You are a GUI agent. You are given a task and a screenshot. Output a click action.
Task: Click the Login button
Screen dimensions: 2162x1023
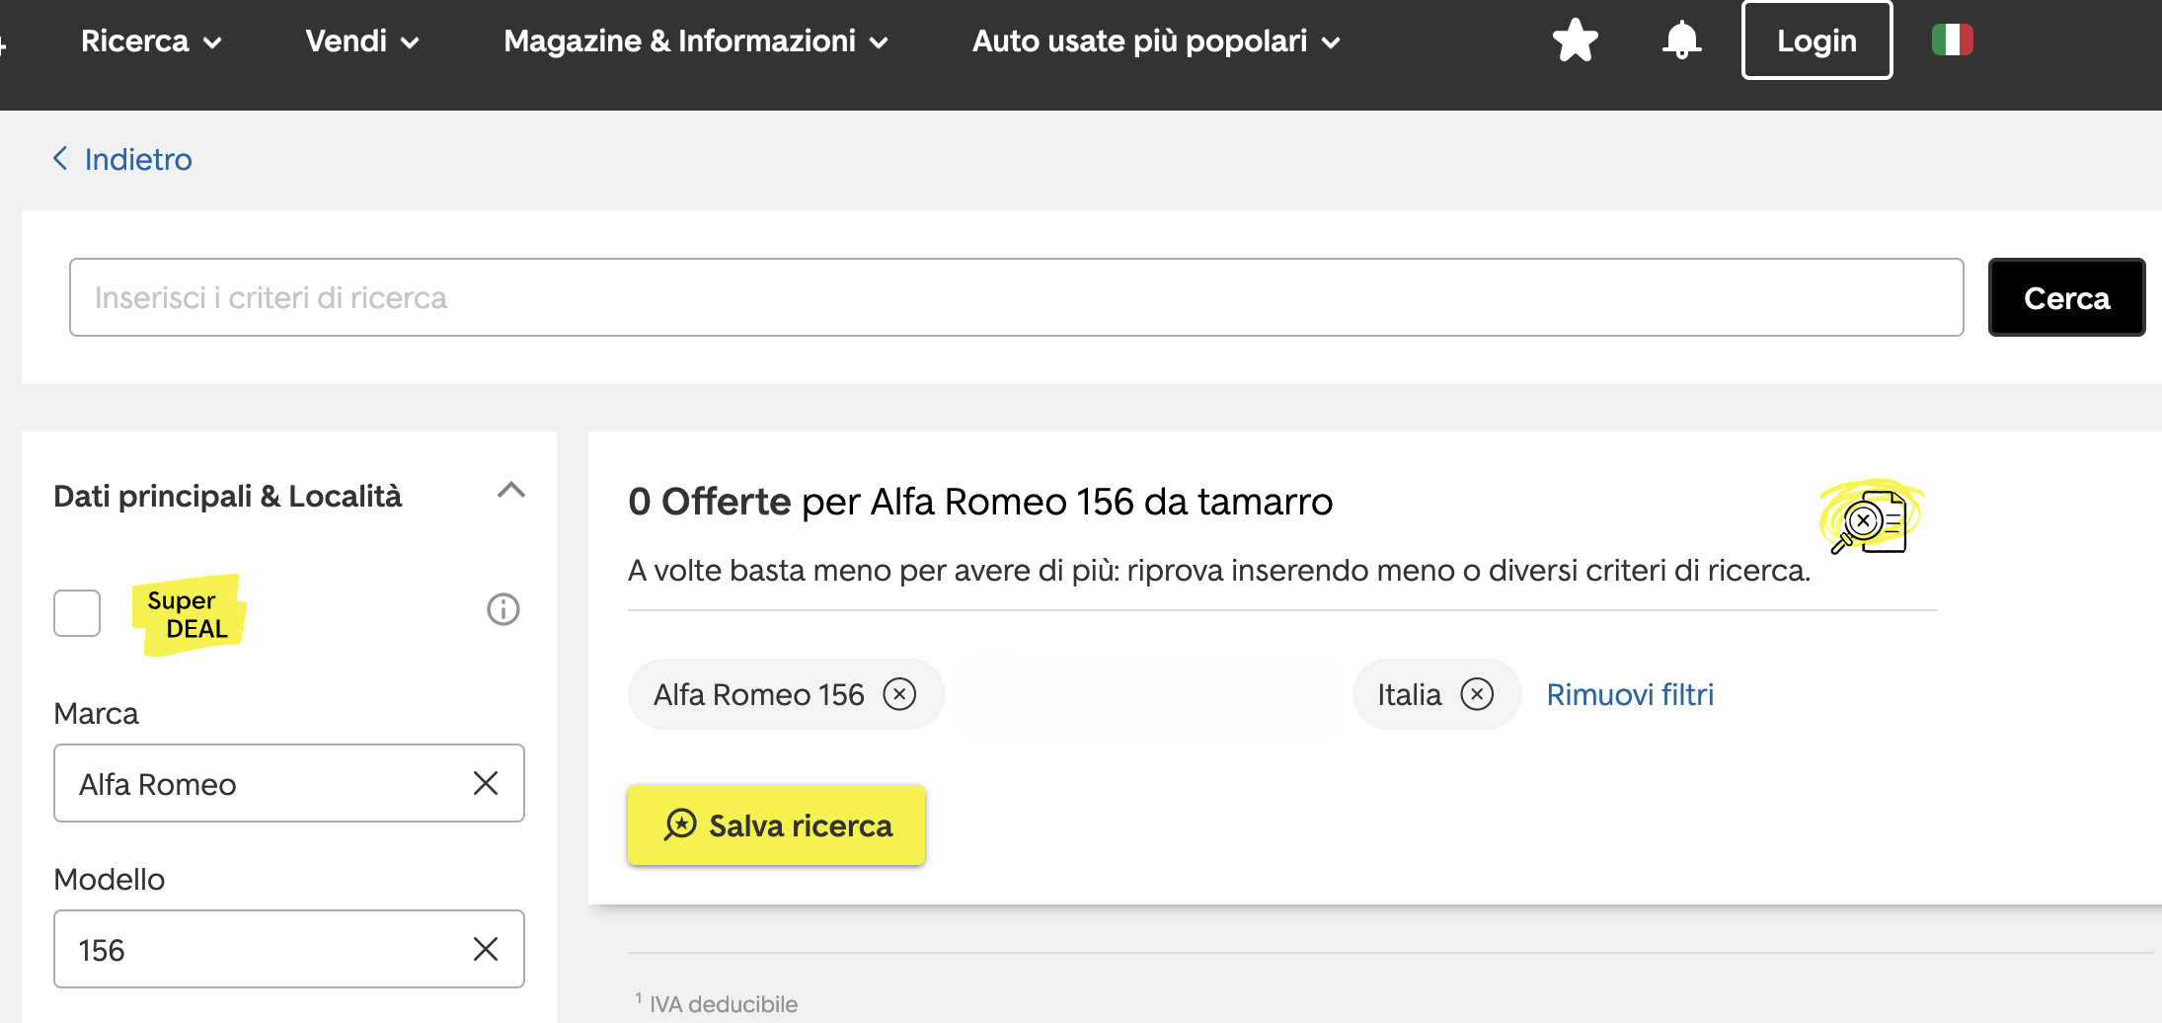click(1816, 40)
